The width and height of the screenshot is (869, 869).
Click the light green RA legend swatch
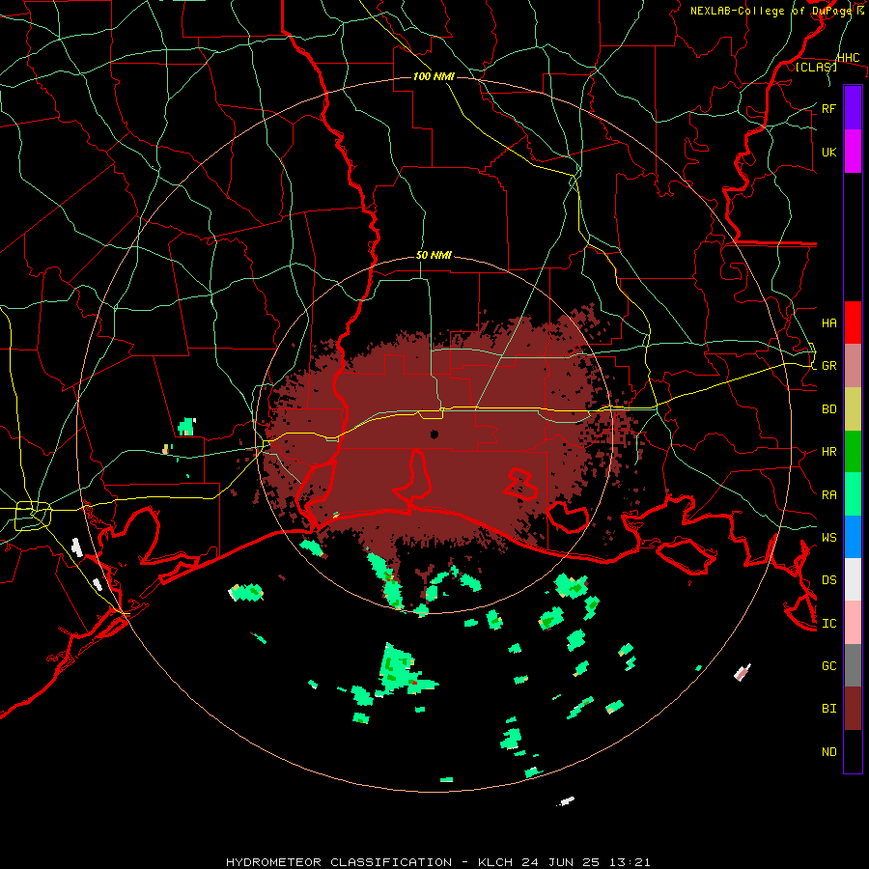tap(853, 494)
